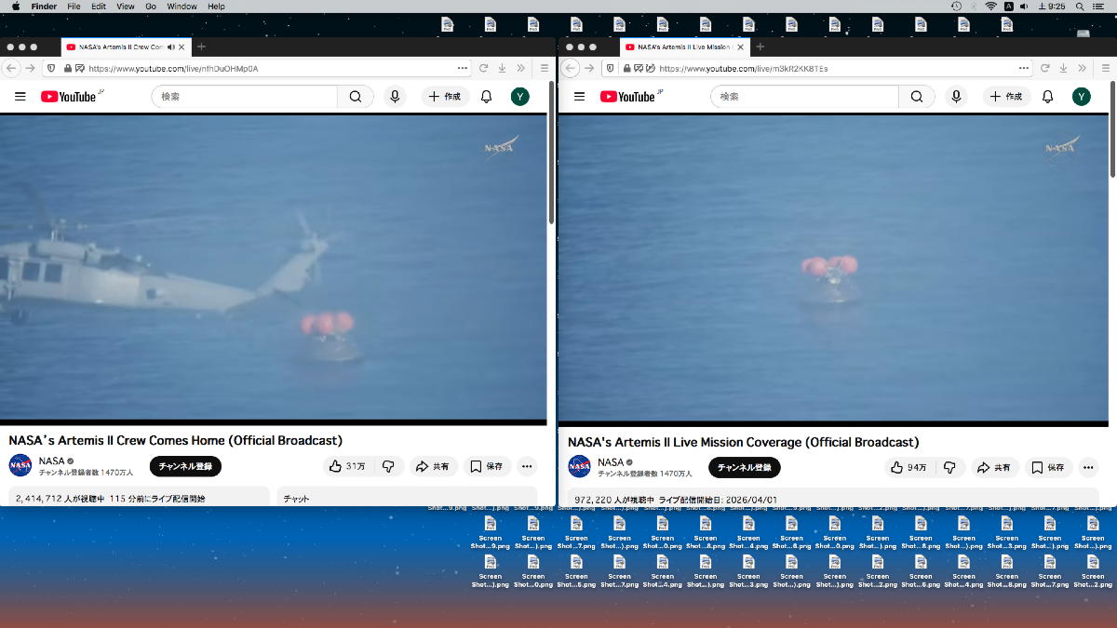Image resolution: width=1117 pixels, height=628 pixels.
Task: Click tracking protection shield in left URL bar
Action: [x=51, y=68]
